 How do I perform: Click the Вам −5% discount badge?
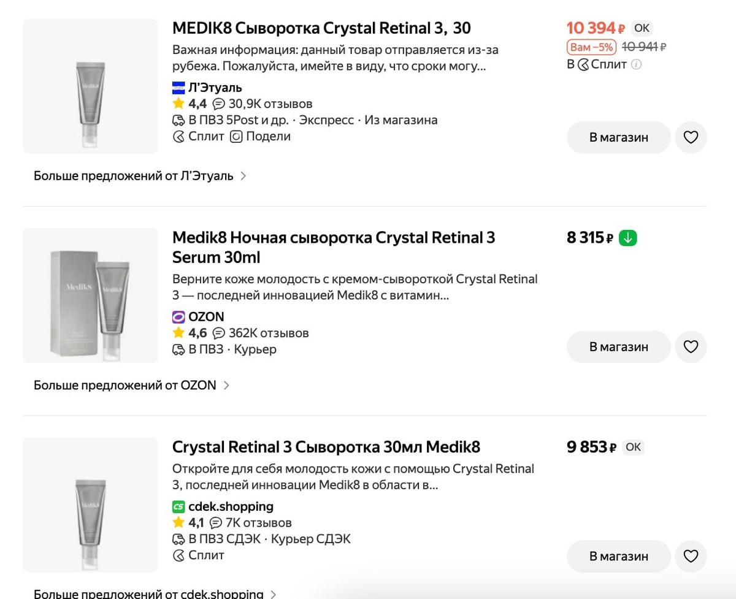[591, 47]
